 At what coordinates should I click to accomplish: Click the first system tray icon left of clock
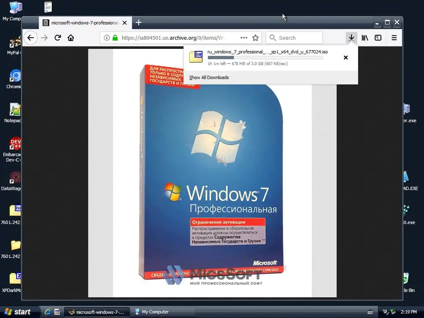pyautogui.click(x=385, y=312)
